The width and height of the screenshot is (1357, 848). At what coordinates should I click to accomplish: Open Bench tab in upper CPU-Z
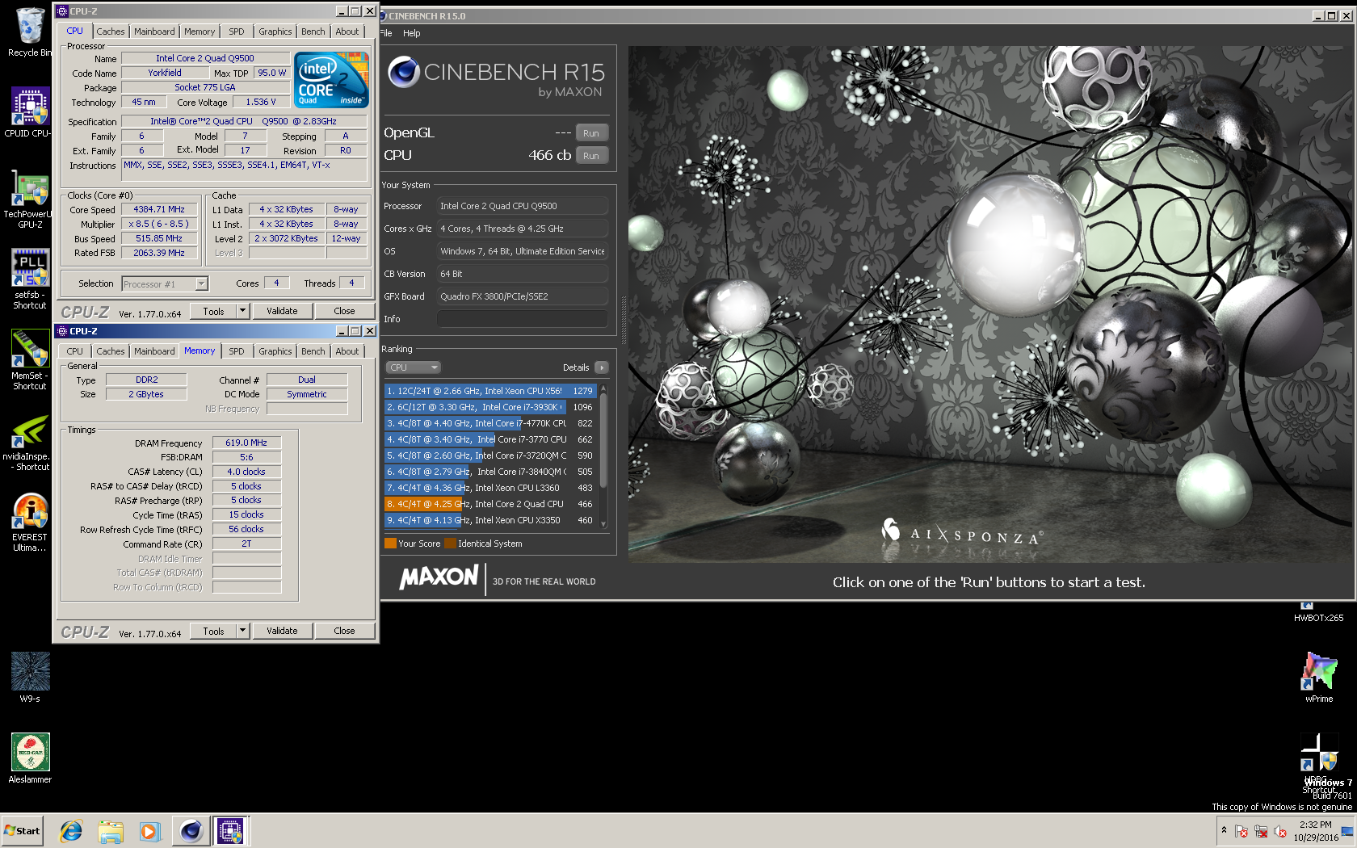coord(313,31)
